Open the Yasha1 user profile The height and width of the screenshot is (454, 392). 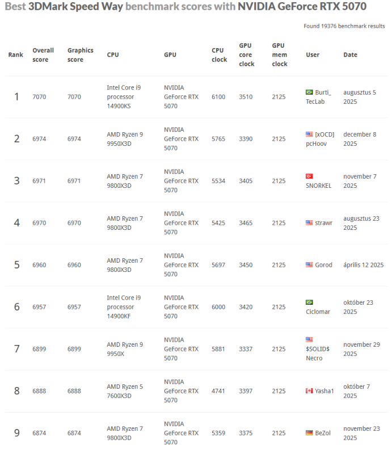pyautogui.click(x=324, y=391)
